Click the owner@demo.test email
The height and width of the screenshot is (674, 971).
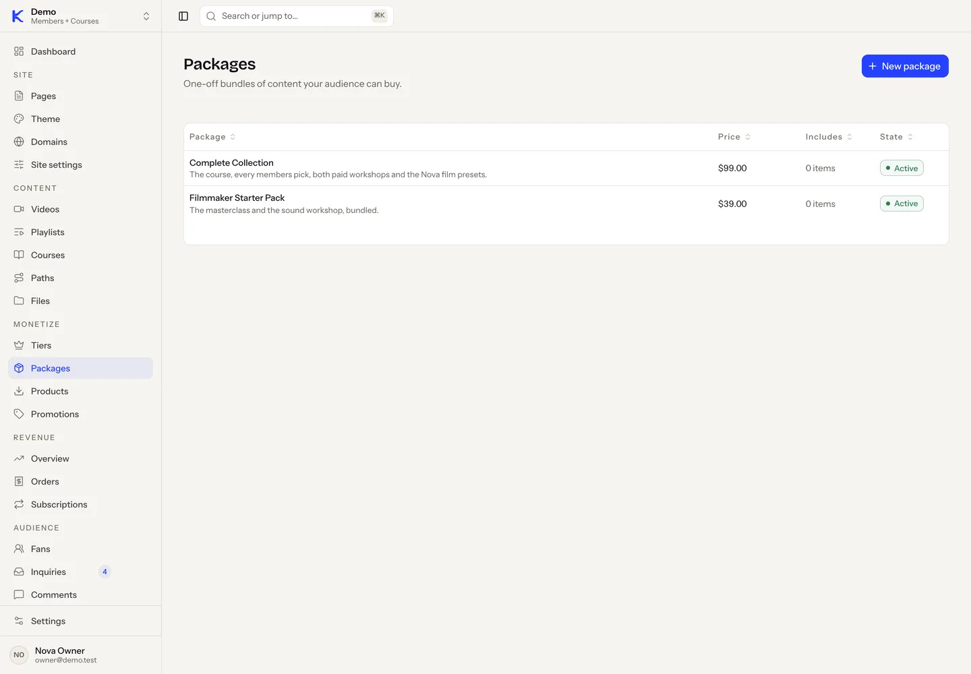[65, 661]
